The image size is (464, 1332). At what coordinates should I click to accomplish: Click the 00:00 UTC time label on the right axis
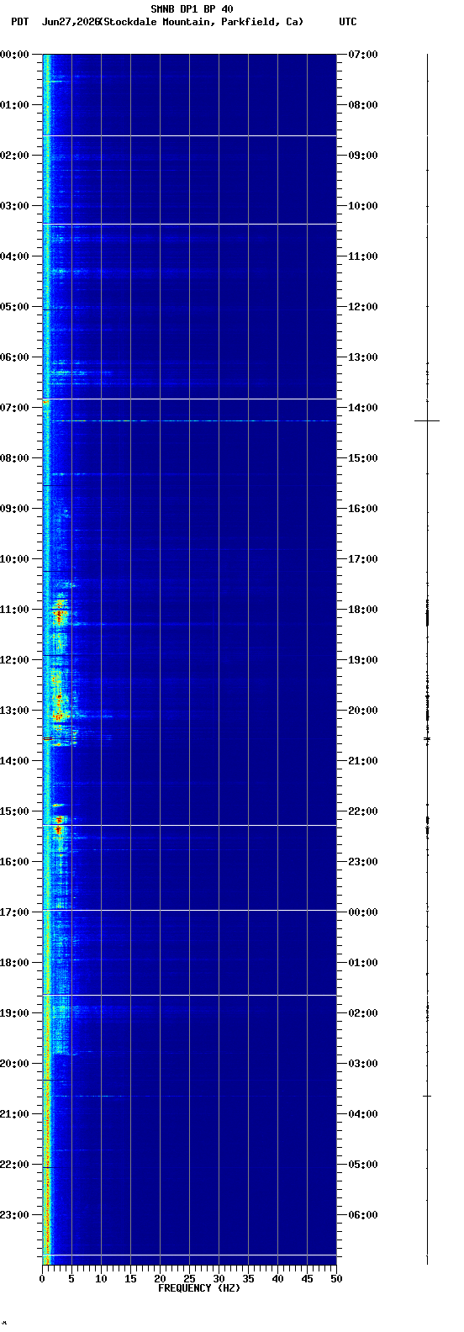tap(362, 912)
